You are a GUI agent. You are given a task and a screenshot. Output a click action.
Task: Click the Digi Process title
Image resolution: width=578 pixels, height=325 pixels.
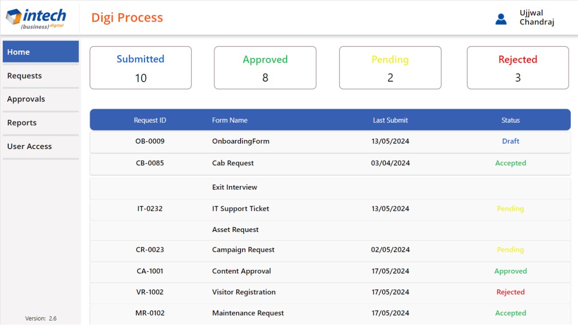click(127, 18)
